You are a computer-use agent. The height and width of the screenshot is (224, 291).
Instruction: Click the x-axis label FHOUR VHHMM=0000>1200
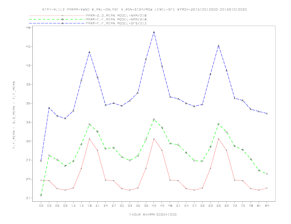click(153, 214)
